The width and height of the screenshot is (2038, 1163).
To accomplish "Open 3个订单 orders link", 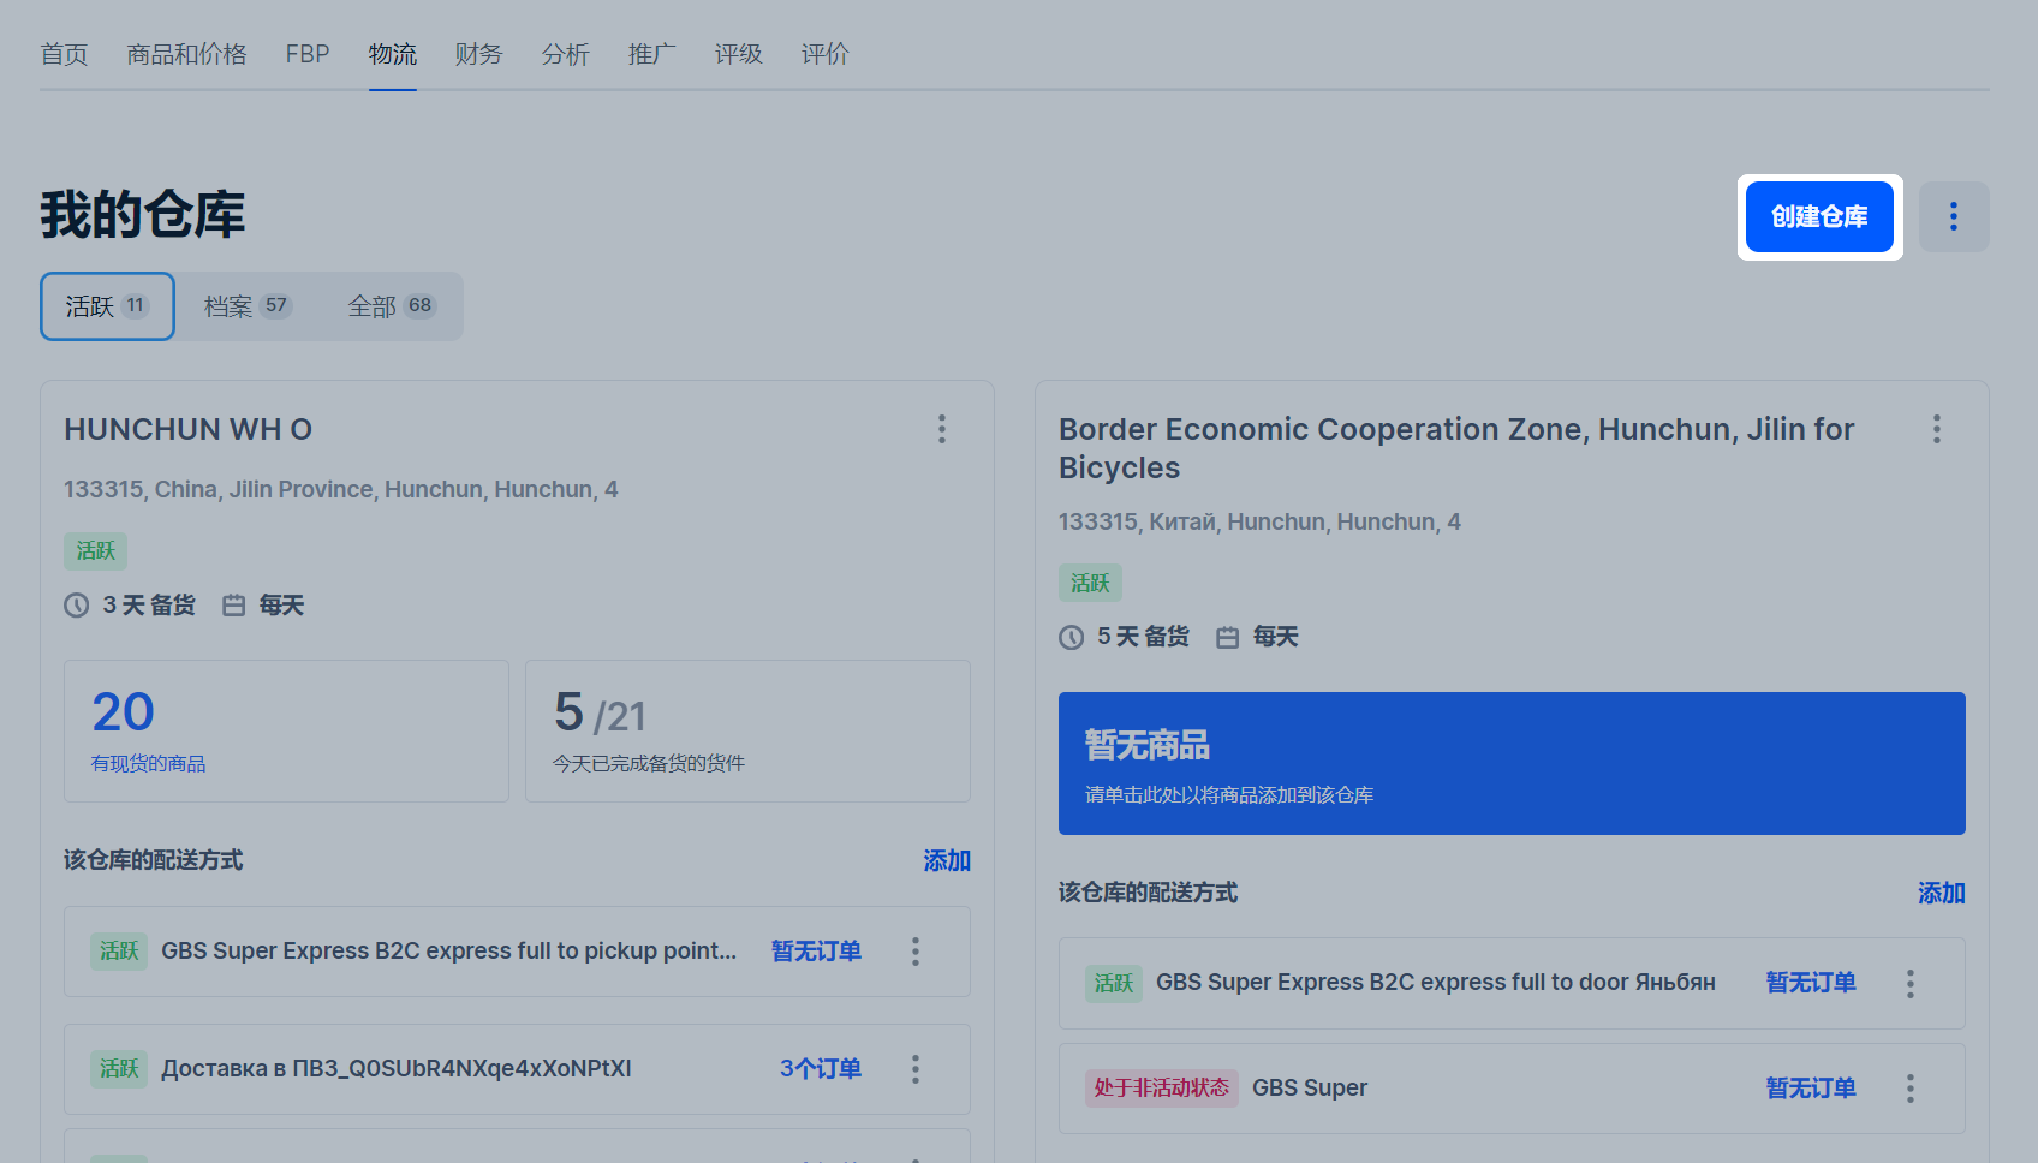I will click(x=820, y=1069).
